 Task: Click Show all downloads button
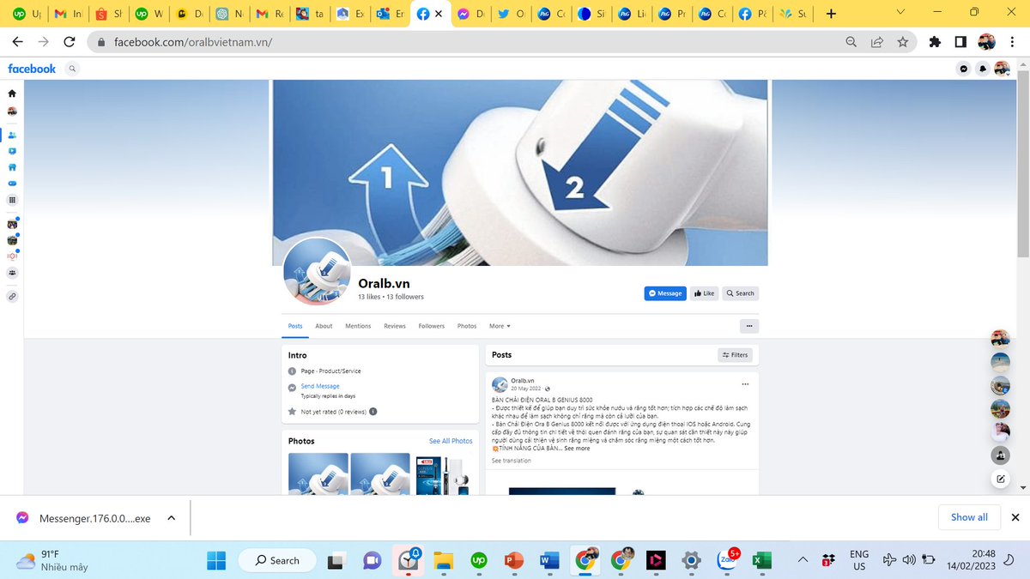969,517
